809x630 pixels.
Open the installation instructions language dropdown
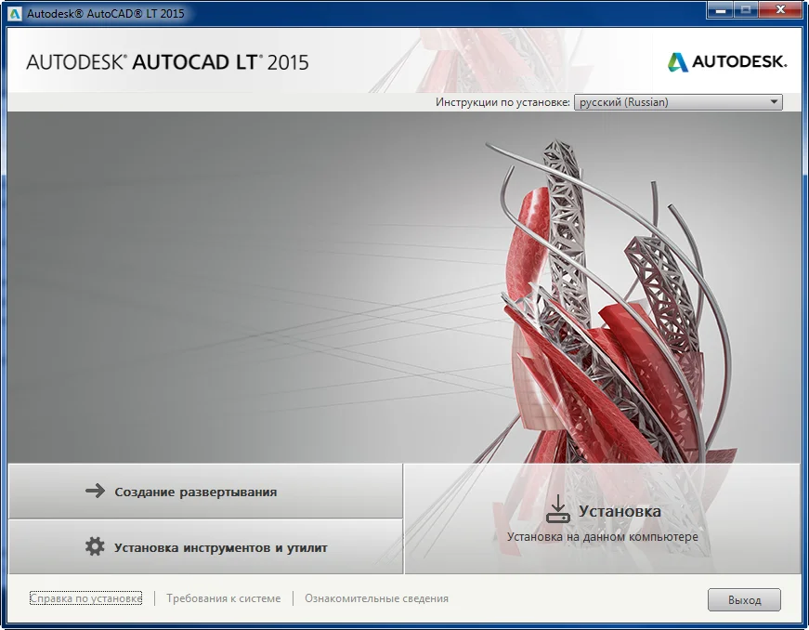click(x=678, y=102)
